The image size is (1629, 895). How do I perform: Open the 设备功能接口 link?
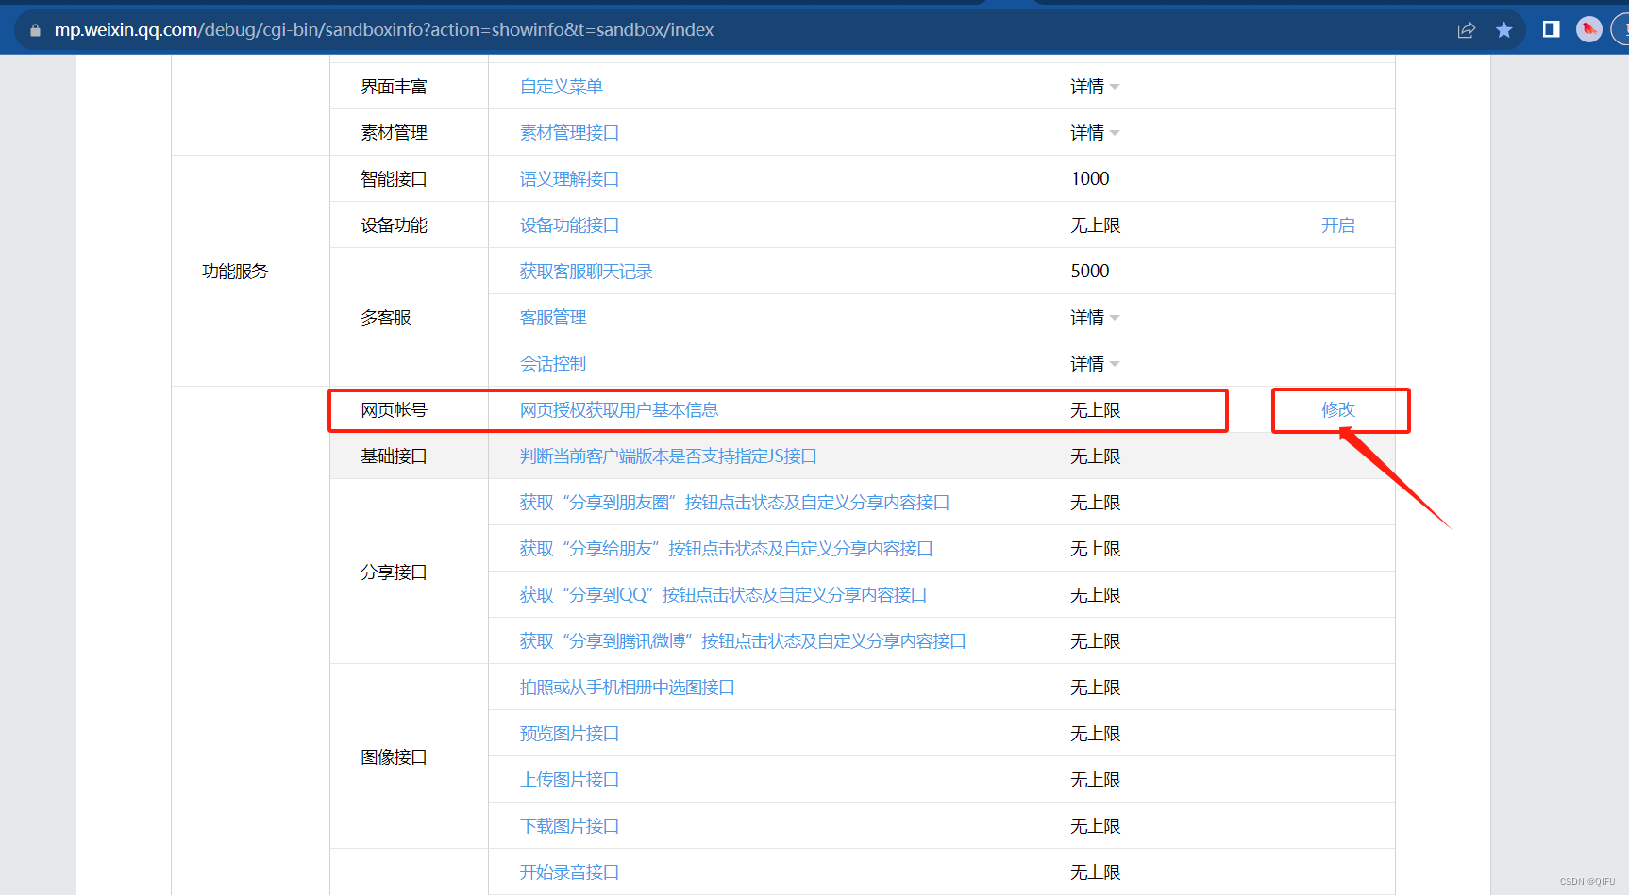tap(569, 225)
